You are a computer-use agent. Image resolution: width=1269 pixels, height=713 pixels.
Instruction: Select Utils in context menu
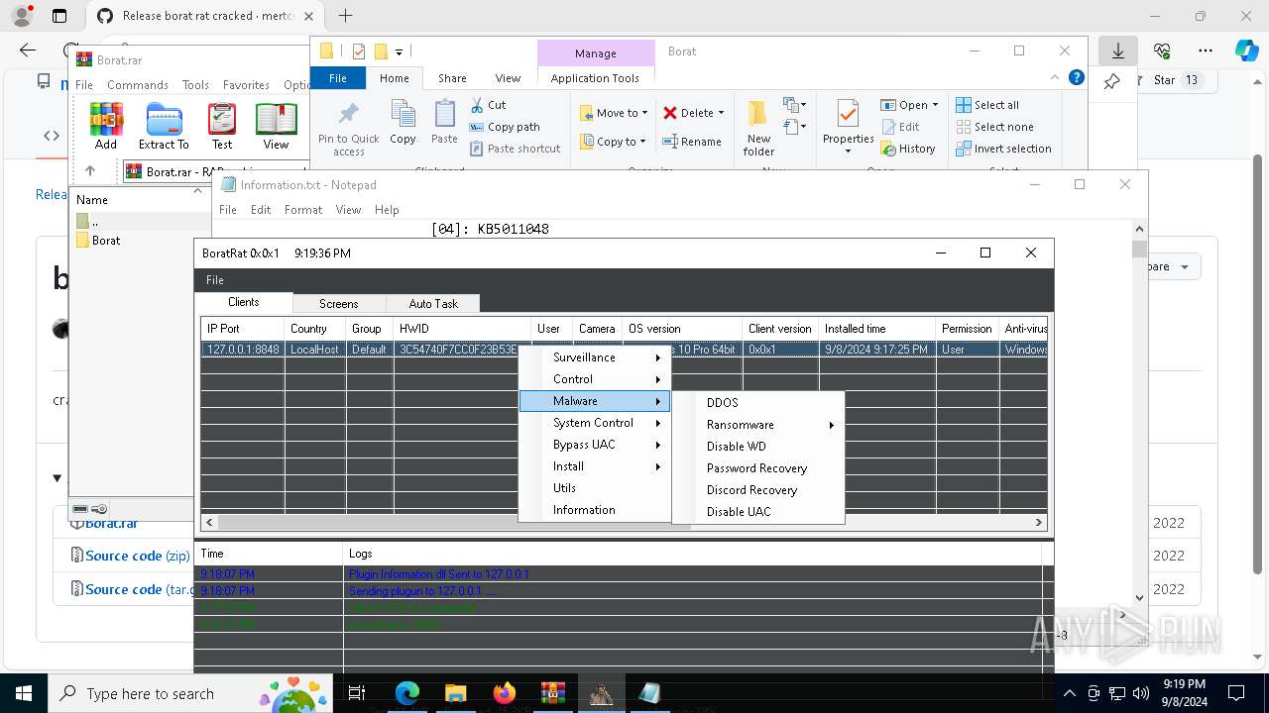[595, 488]
